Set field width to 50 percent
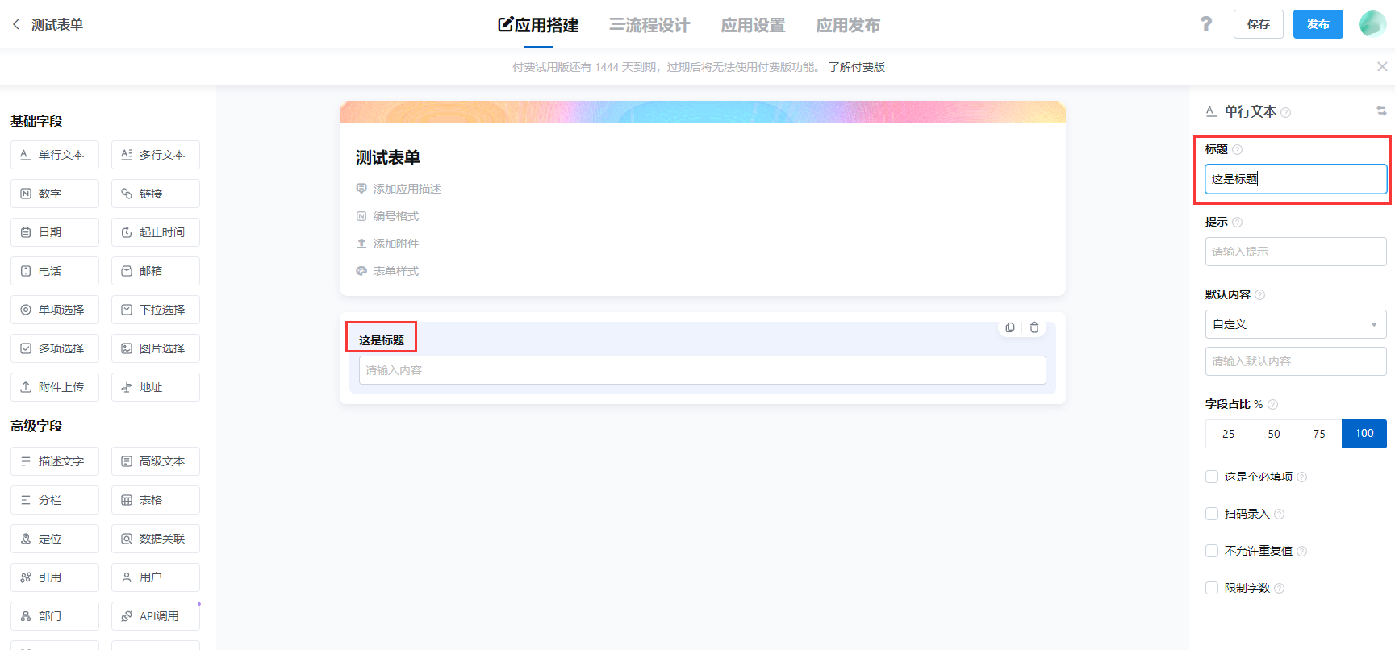The image size is (1395, 650). pos(1274,434)
